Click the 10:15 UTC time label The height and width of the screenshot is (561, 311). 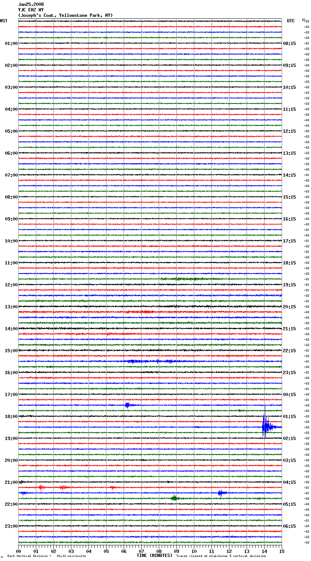tap(289, 87)
